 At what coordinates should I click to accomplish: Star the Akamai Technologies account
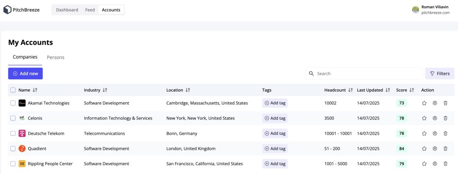[424, 103]
